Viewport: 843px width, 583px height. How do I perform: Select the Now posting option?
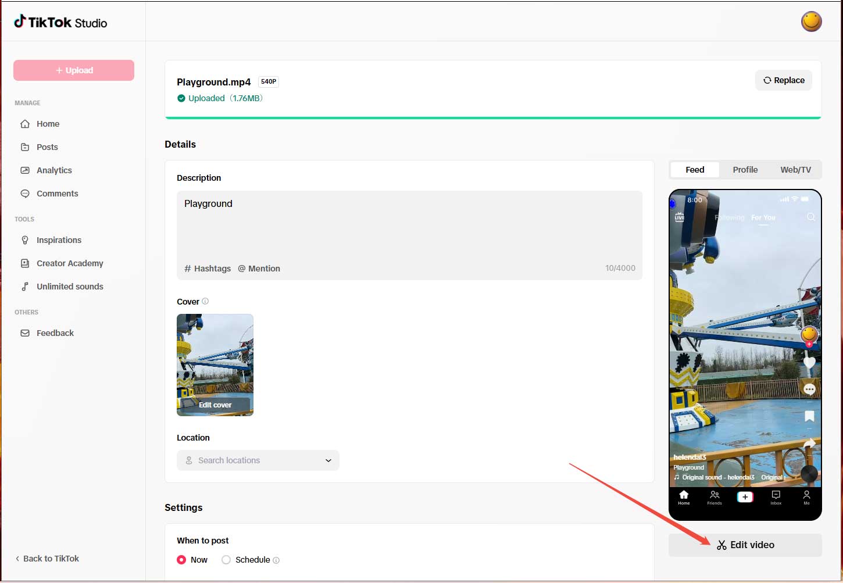(181, 559)
